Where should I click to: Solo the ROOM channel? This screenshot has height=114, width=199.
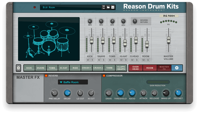pyautogui.click(x=148, y=60)
